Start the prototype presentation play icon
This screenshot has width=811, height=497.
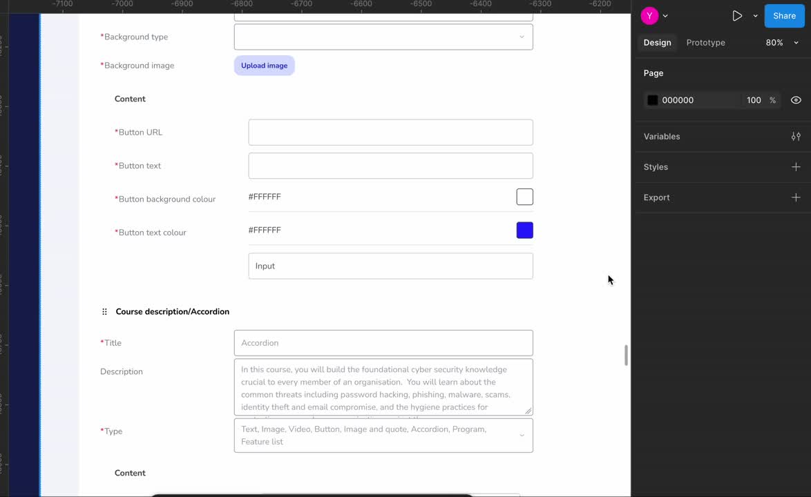[737, 16]
